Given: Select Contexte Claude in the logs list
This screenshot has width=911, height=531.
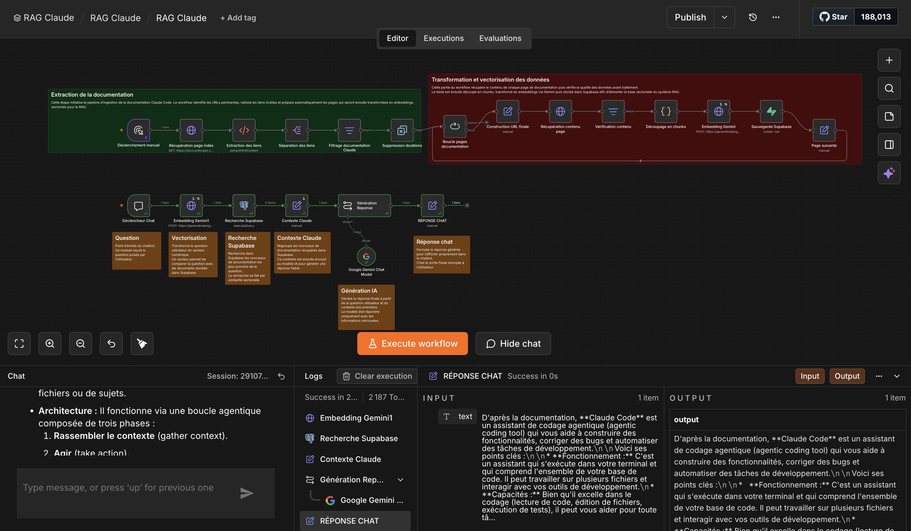Looking at the screenshot, I should (355, 459).
